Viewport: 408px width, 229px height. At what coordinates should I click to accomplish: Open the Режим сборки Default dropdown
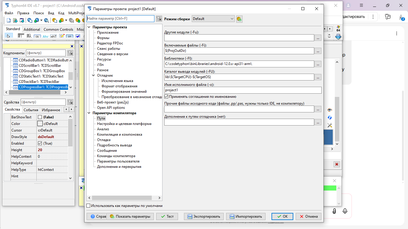(213, 19)
